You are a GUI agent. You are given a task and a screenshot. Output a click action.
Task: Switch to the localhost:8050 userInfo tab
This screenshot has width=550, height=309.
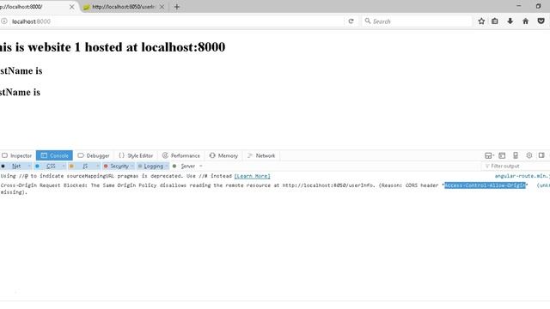[x=124, y=7]
